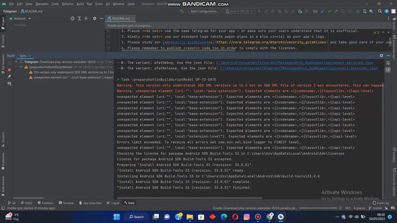Click Windows taskbar Search box
397x223 pixels.
click(136, 217)
